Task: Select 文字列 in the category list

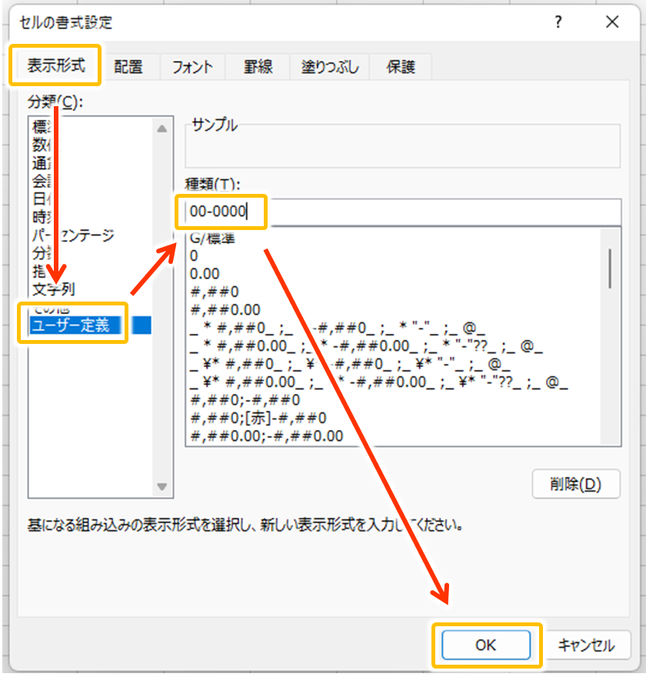Action: [x=54, y=289]
